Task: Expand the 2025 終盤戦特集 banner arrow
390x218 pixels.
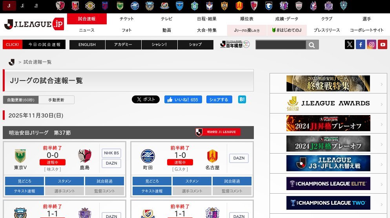Action: (381, 84)
